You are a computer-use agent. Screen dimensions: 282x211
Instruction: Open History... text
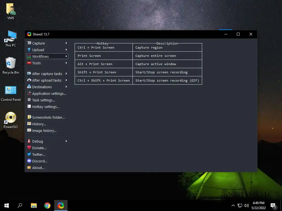point(39,124)
